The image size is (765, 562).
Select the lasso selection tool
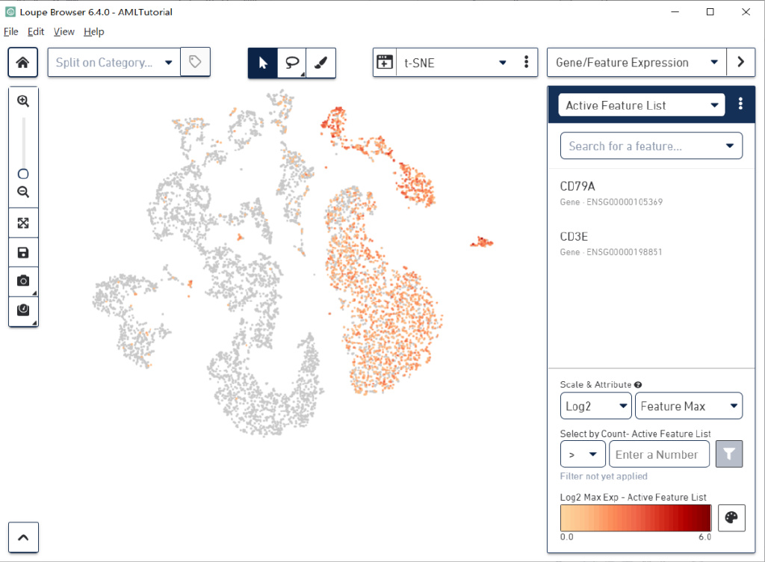(x=291, y=64)
